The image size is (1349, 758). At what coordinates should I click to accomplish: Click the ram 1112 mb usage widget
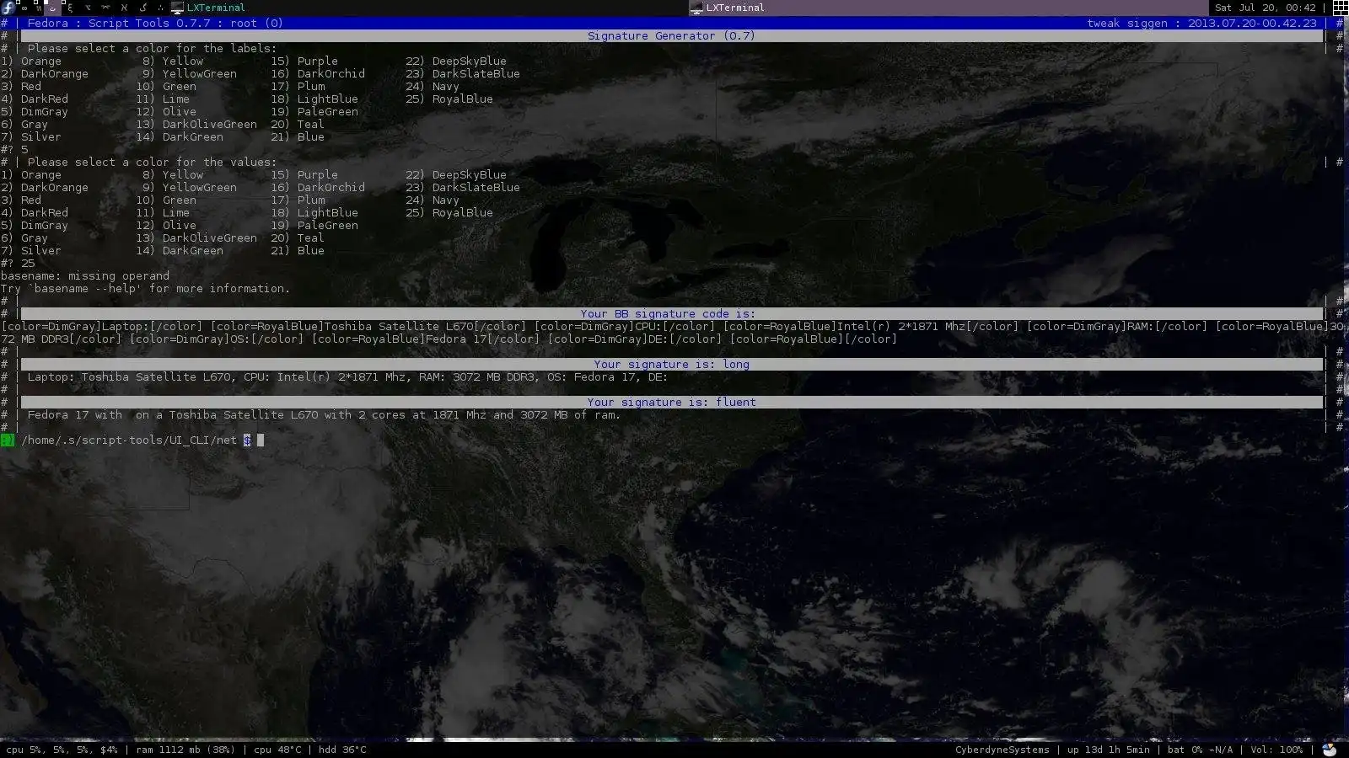coord(185,750)
